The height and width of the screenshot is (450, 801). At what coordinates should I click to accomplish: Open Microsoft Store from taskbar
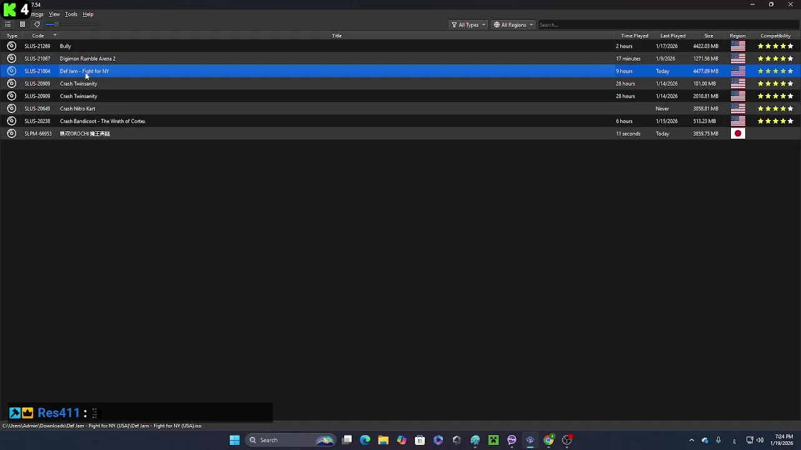coord(420,440)
